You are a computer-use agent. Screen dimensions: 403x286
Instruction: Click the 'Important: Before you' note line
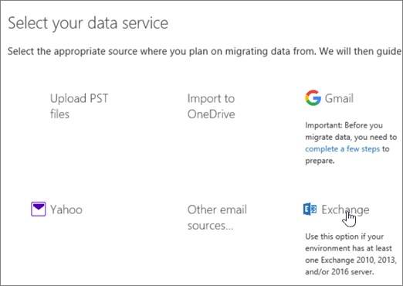click(344, 125)
